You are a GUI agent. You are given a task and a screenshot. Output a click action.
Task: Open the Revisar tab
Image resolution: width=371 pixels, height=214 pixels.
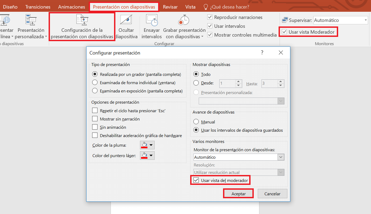[171, 7]
